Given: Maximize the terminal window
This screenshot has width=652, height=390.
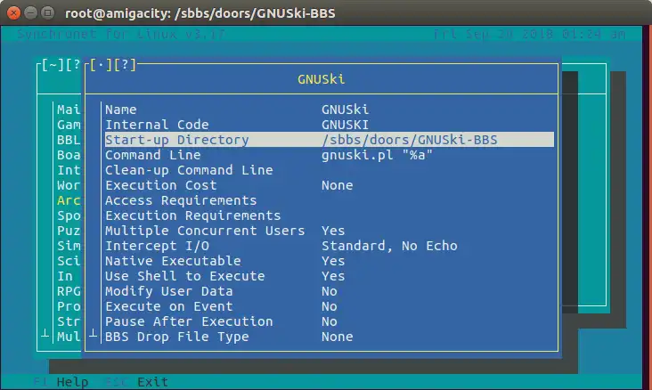Looking at the screenshot, I should click(x=48, y=12).
